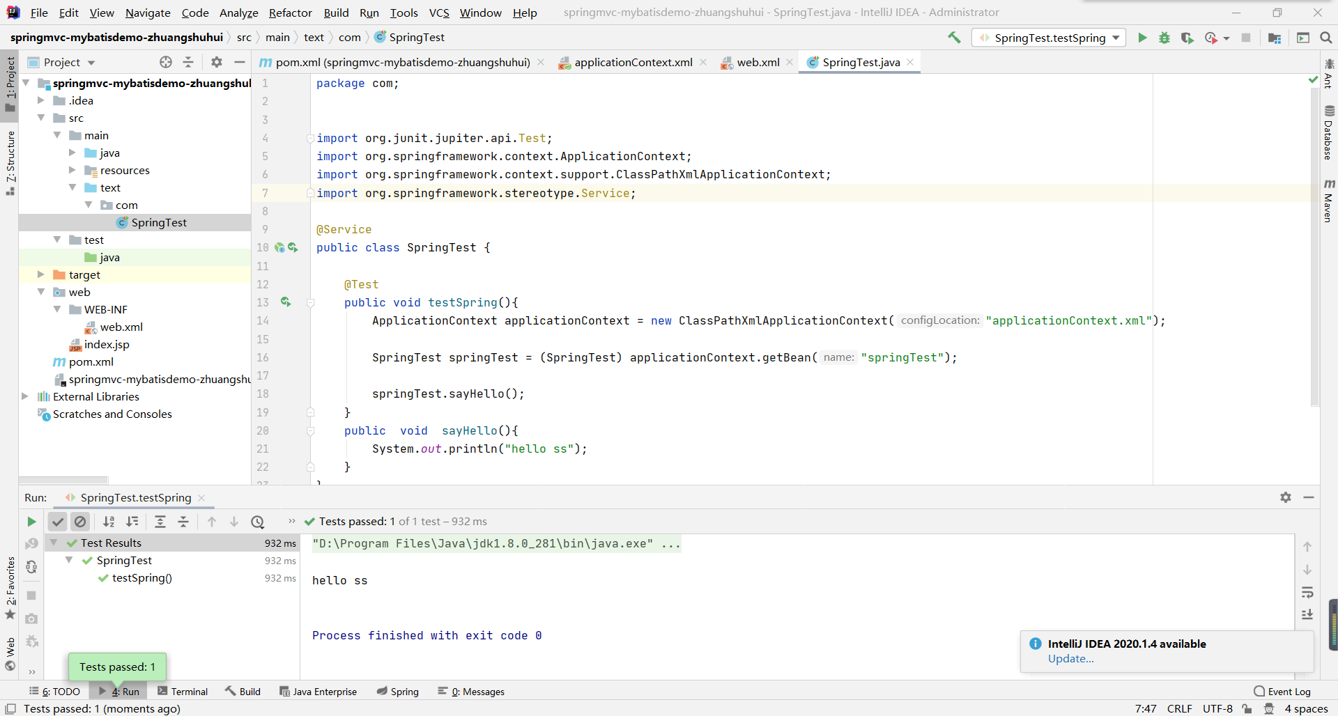Switch to applicationContext.xml tab
The width and height of the screenshot is (1338, 716).
[x=633, y=62]
